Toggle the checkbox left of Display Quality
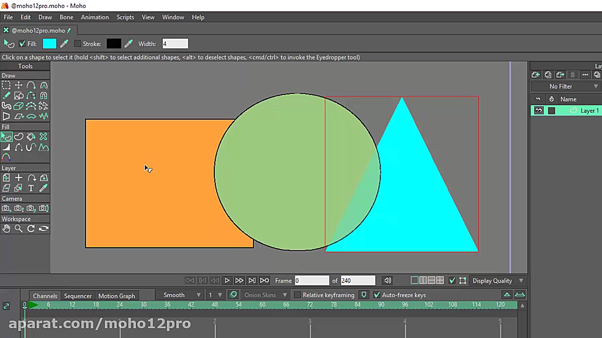Screen dimensions: 602x338 452,281
